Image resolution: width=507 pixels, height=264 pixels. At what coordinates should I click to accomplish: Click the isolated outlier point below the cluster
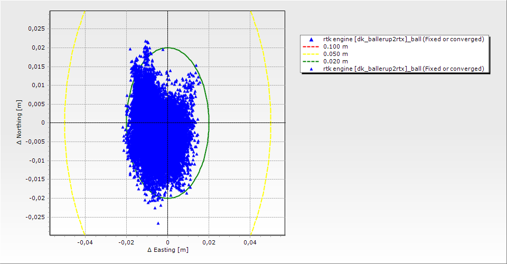[158, 223]
